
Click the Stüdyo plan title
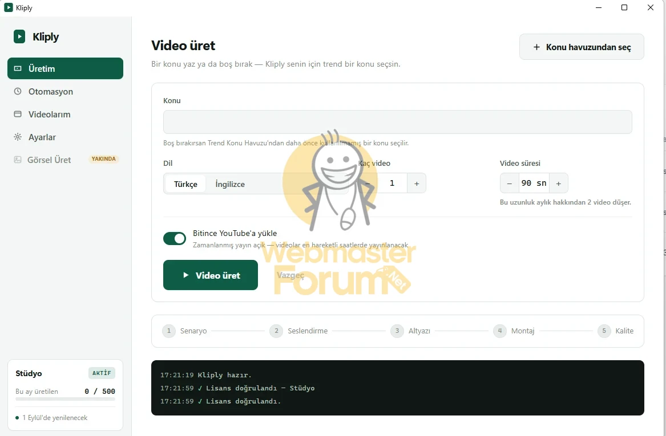(x=29, y=373)
